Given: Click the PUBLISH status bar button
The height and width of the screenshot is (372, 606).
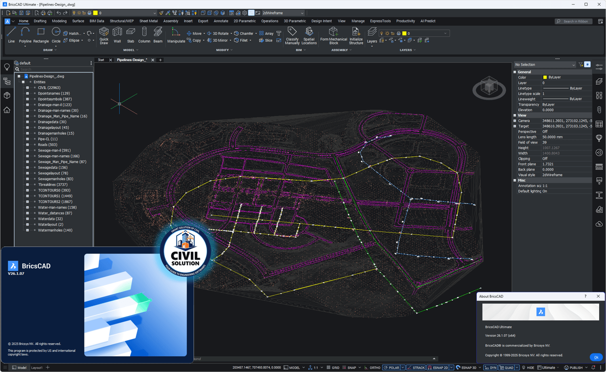Looking at the screenshot, I should tap(574, 368).
